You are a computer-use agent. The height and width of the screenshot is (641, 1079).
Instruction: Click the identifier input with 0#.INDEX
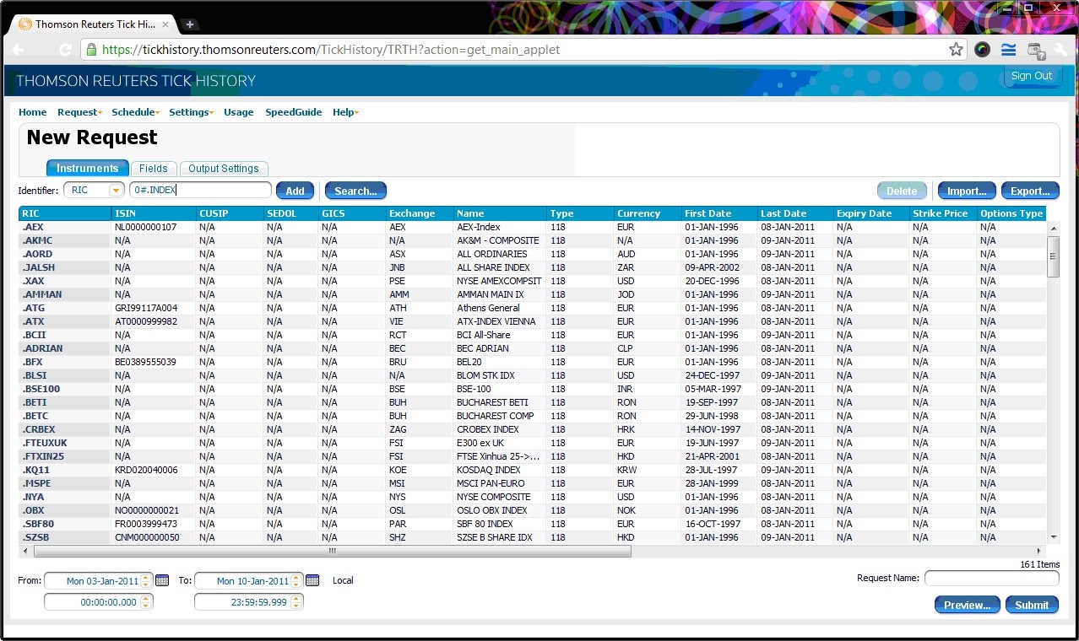click(200, 191)
